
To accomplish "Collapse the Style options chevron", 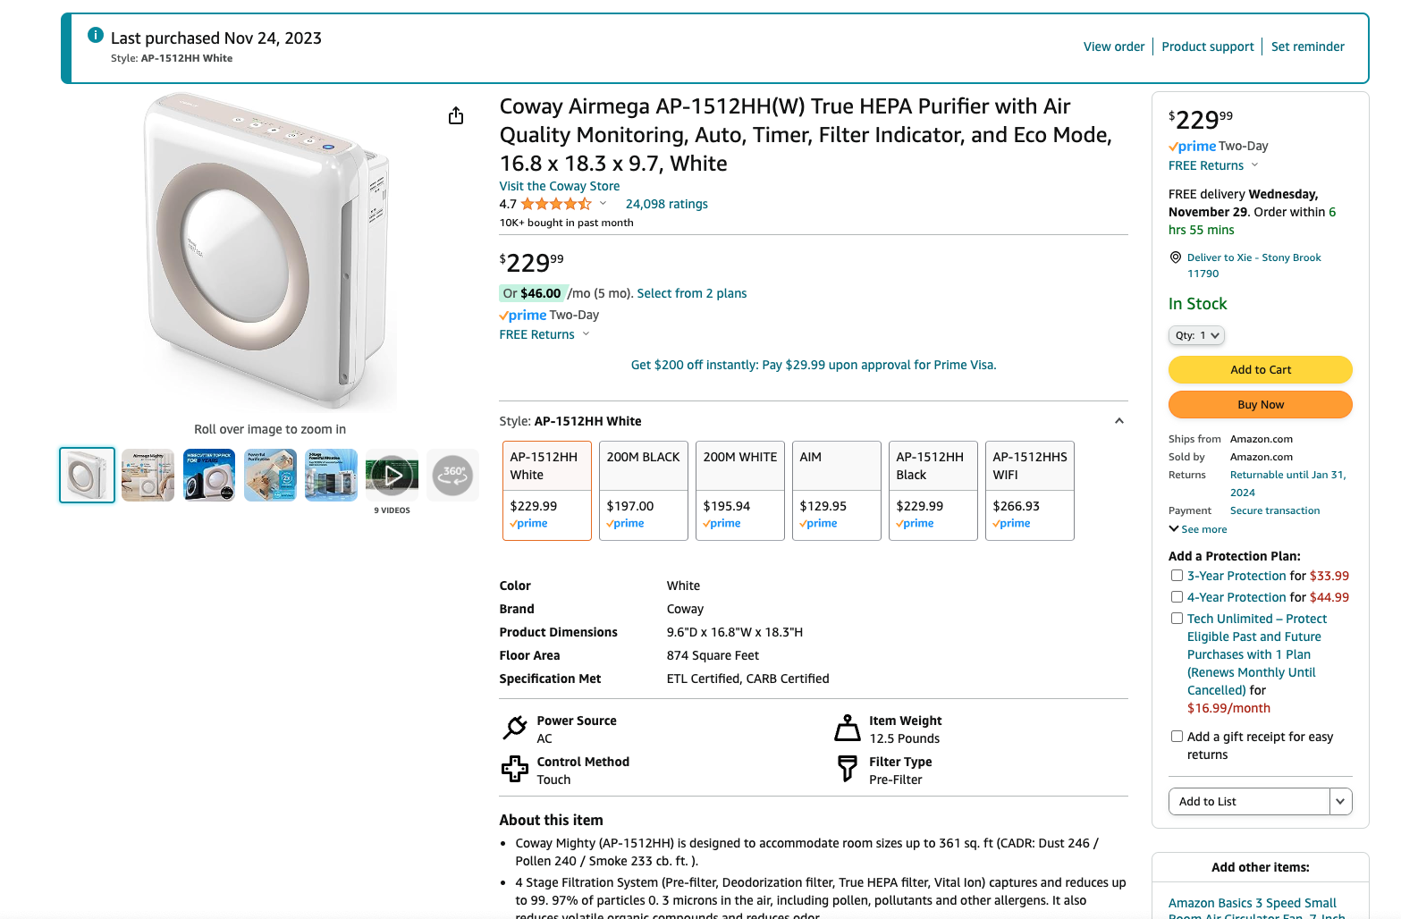I will point(1119,421).
